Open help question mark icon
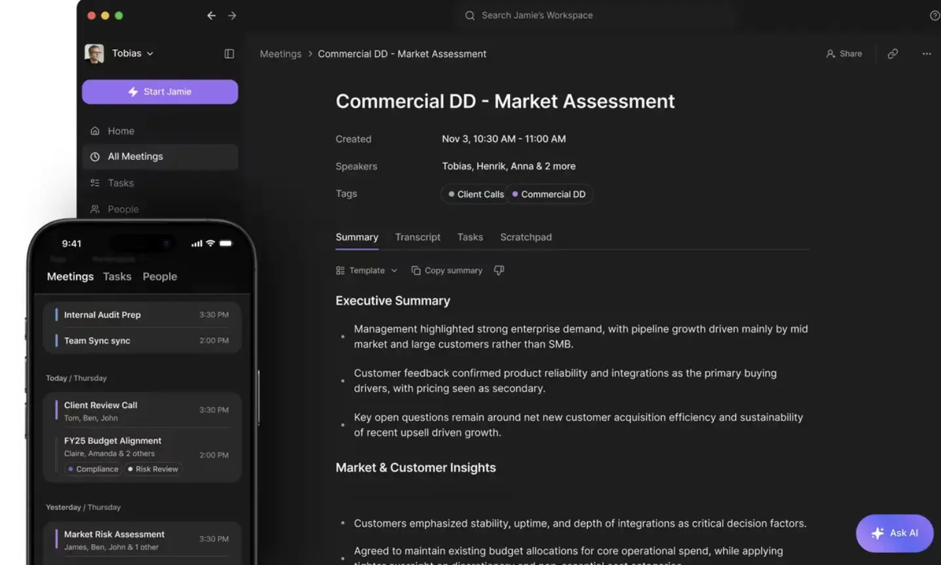This screenshot has height=565, width=941. click(935, 16)
